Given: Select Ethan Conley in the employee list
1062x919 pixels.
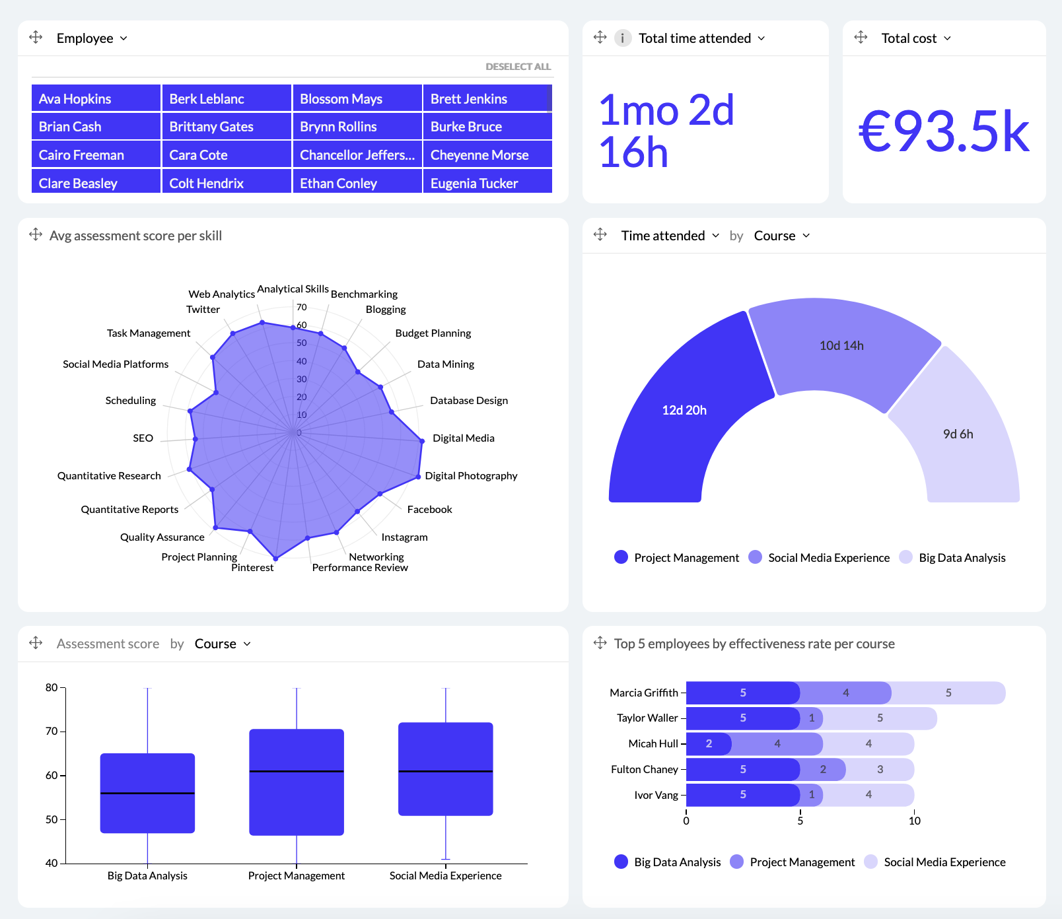Looking at the screenshot, I should pyautogui.click(x=357, y=182).
